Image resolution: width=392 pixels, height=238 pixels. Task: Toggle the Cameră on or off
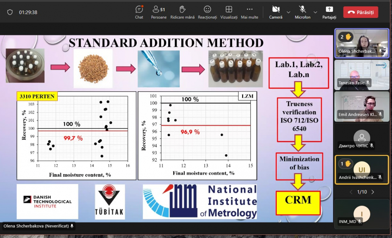point(276,12)
